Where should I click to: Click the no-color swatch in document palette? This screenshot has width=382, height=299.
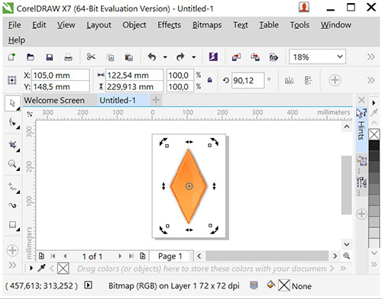pos(63,268)
